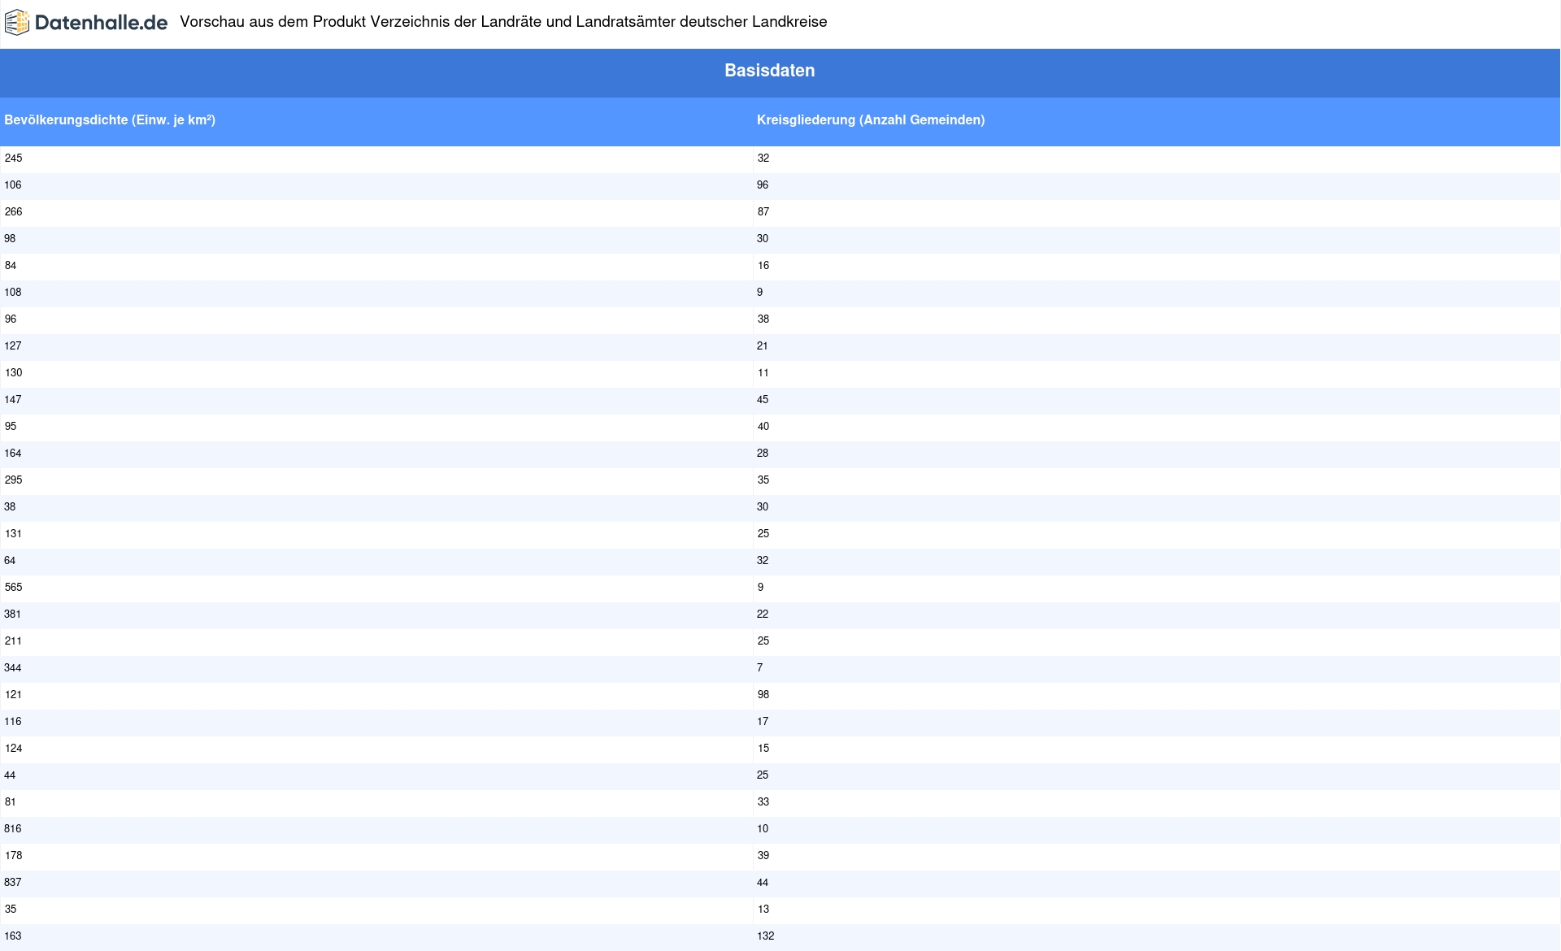1561x951 pixels.
Task: Click the Datenhalle.de logo icon
Action: point(17,23)
